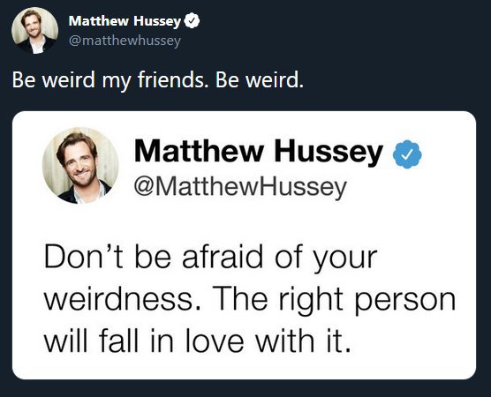Click the final 'Be weird.' sentence of the tweet
This screenshot has height=397, width=491.
[x=260, y=79]
